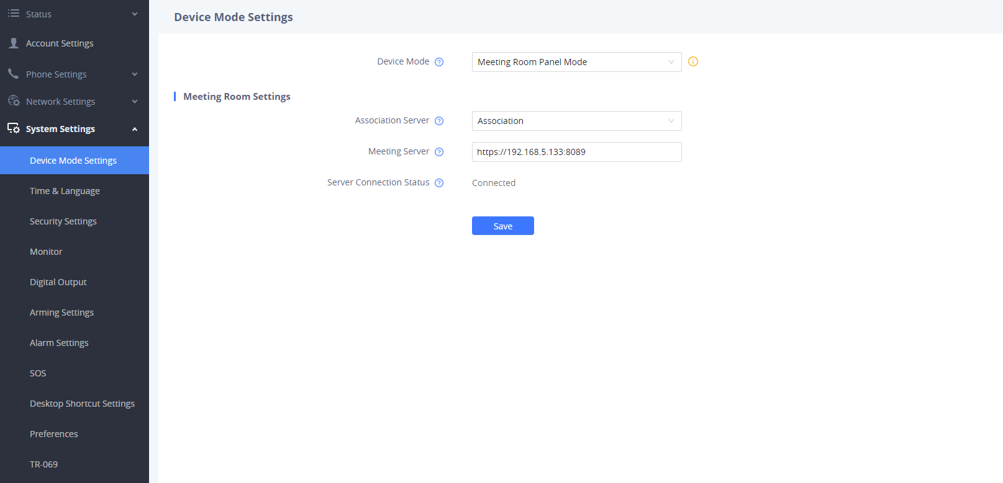1003x483 pixels.
Task: Click the Network Settings globe icon
Action: [13, 100]
